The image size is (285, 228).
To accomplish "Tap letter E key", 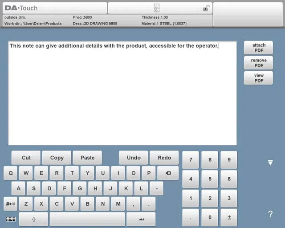I will [x=41, y=173].
